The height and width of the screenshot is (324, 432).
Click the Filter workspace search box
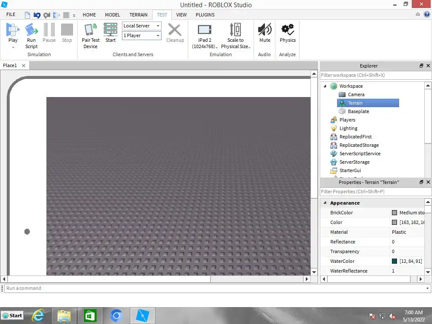pyautogui.click(x=375, y=75)
